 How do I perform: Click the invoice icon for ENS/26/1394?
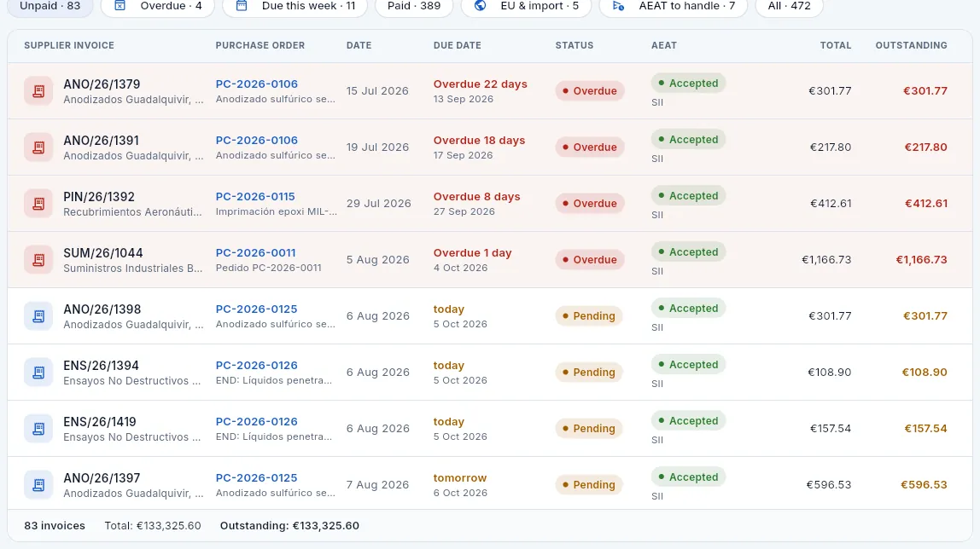(38, 372)
